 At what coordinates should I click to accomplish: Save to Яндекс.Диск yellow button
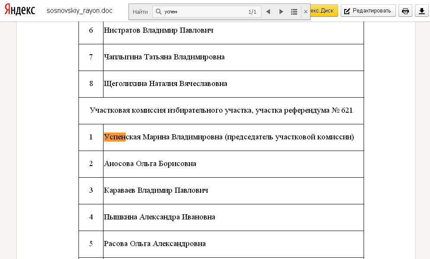[324, 11]
